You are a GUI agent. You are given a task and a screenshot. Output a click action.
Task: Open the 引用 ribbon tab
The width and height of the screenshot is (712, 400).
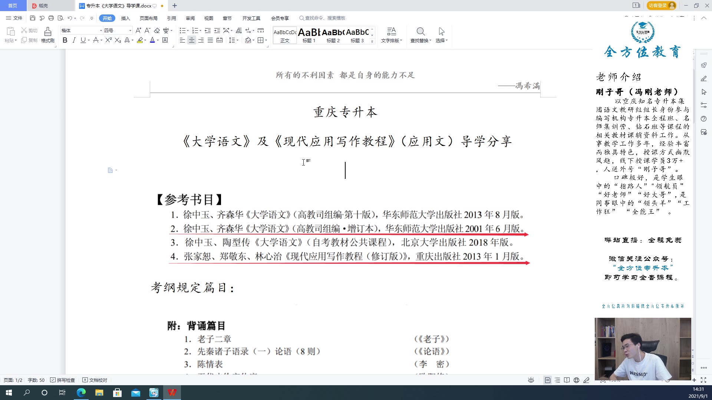[171, 18]
